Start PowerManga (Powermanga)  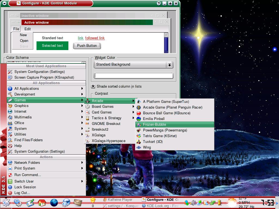(175, 130)
